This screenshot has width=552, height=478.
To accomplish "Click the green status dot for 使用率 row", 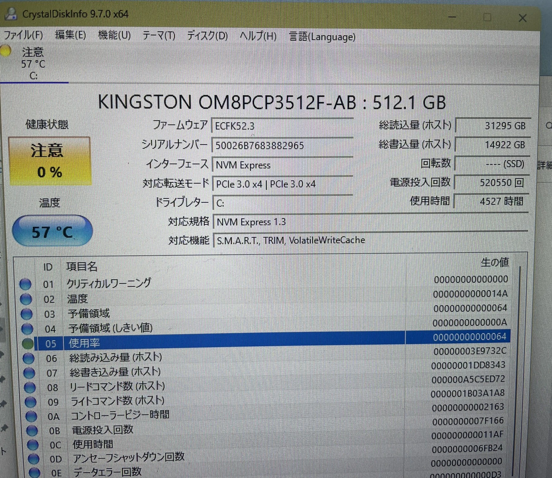I will [28, 344].
